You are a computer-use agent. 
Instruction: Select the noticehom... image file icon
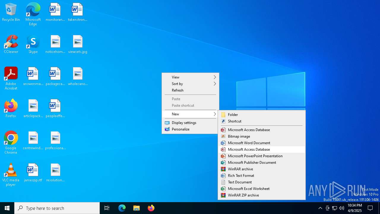click(55, 45)
